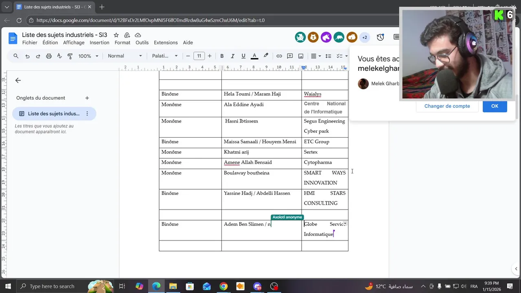Open File Explorer from the taskbar
The width and height of the screenshot is (521, 293).
tap(173, 286)
